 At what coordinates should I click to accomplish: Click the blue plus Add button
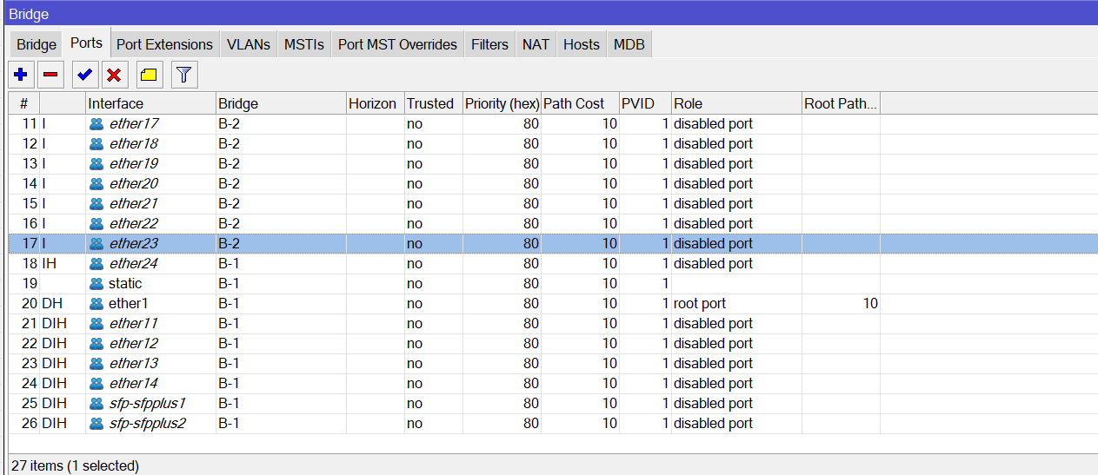[22, 75]
